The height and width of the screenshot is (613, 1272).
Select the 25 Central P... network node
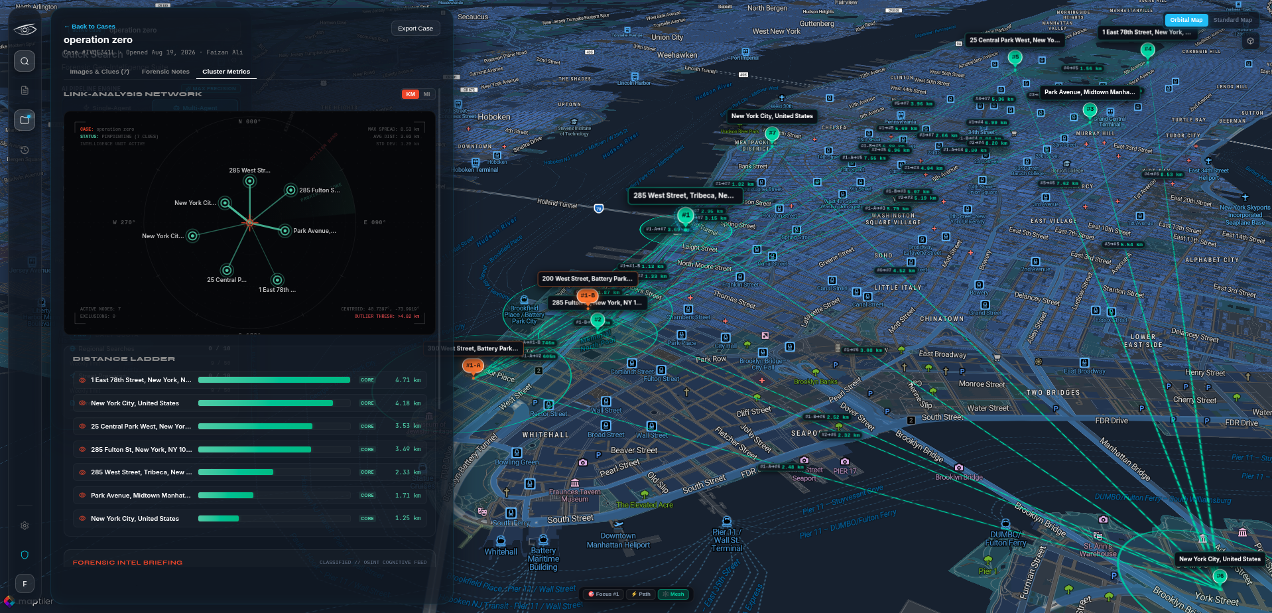click(227, 270)
